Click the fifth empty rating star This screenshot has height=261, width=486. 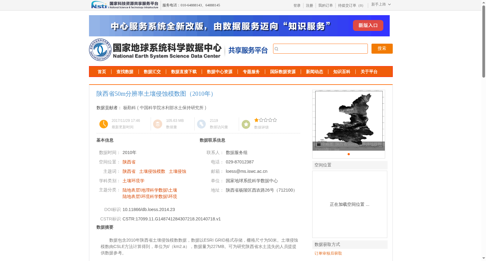(x=275, y=120)
